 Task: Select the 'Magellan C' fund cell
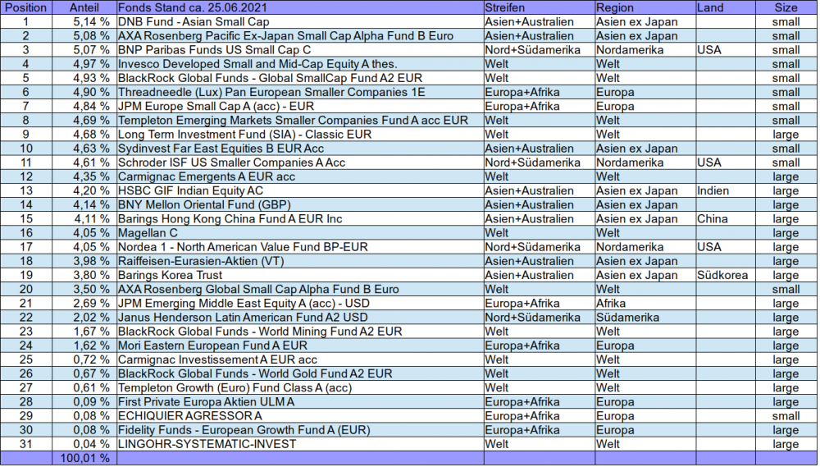tap(300, 233)
